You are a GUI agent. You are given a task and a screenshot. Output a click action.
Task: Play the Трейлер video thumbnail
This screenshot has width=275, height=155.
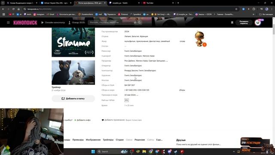point(73,73)
